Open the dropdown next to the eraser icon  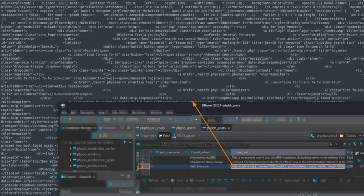pyautogui.click(x=349, y=144)
